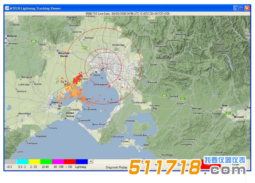Click the A1 road shield near Drouin

[183, 99]
